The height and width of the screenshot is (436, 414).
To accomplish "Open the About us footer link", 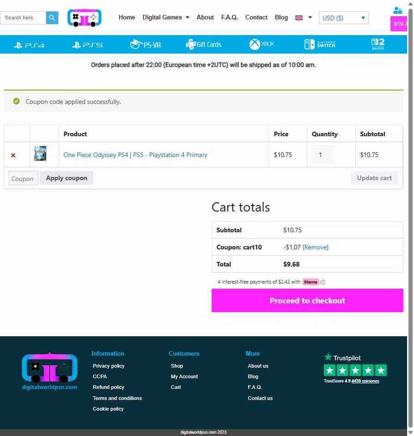I will [x=258, y=366].
